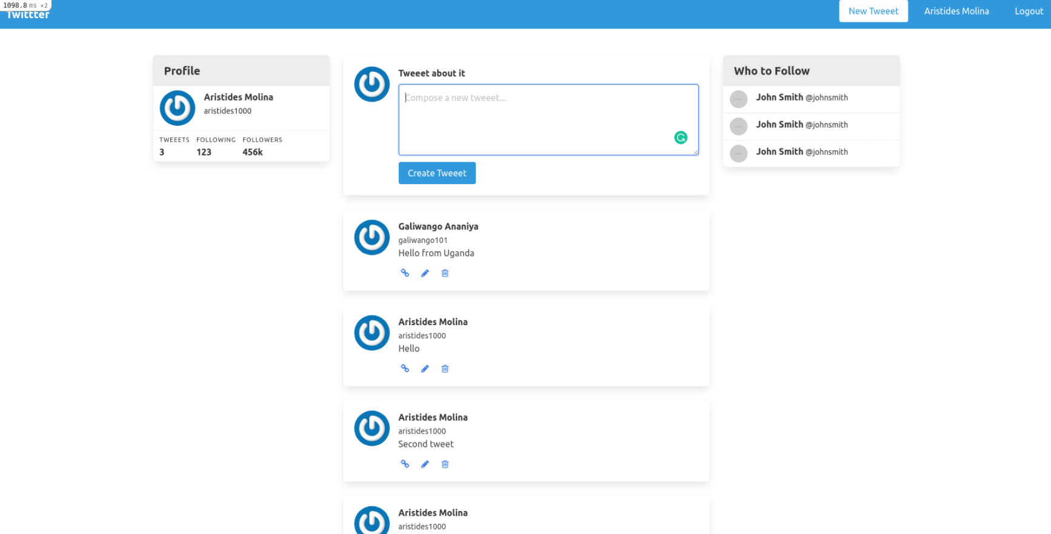
Task: Open Aristides Molina navbar menu item
Action: click(956, 12)
